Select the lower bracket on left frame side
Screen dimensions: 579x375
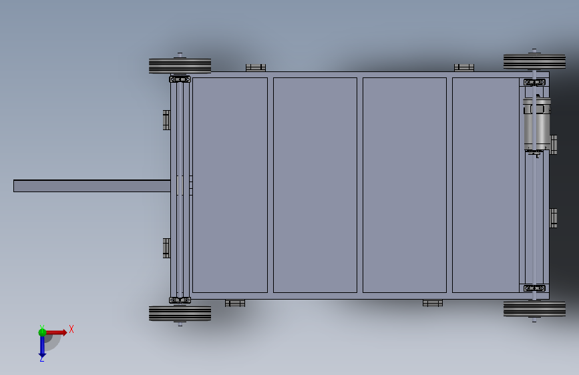pyautogui.click(x=166, y=248)
